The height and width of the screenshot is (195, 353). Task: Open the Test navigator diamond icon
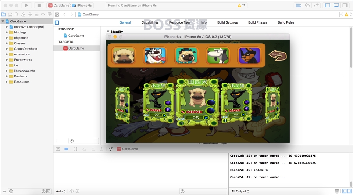(30, 14)
